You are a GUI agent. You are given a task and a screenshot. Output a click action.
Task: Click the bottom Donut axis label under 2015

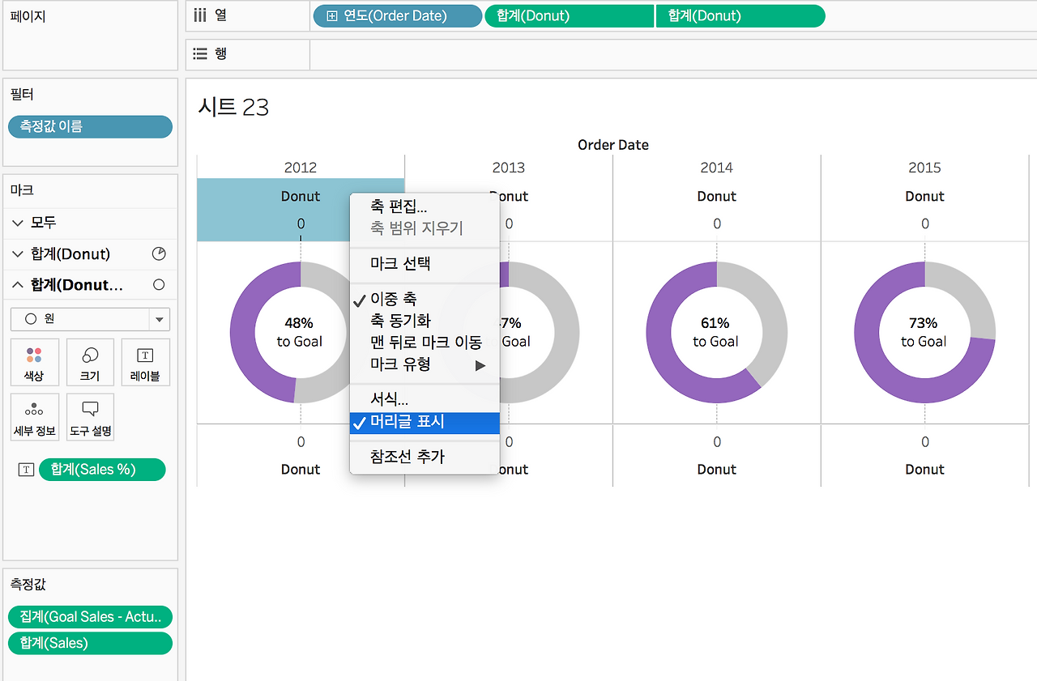(x=925, y=470)
